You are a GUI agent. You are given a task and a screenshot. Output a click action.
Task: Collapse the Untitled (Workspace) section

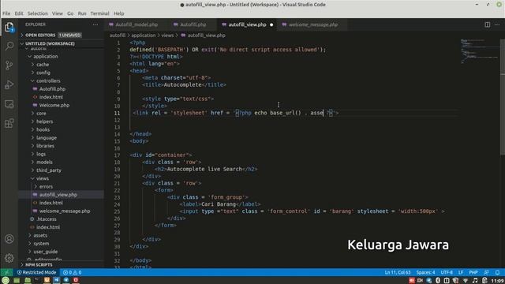(62, 43)
